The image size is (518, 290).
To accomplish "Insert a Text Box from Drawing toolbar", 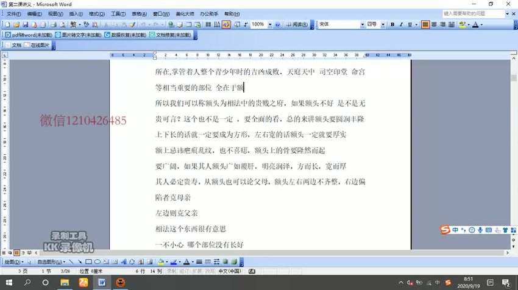I will click(x=105, y=262).
